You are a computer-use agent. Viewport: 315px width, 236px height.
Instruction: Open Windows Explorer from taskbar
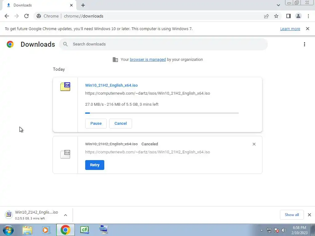tap(27, 230)
